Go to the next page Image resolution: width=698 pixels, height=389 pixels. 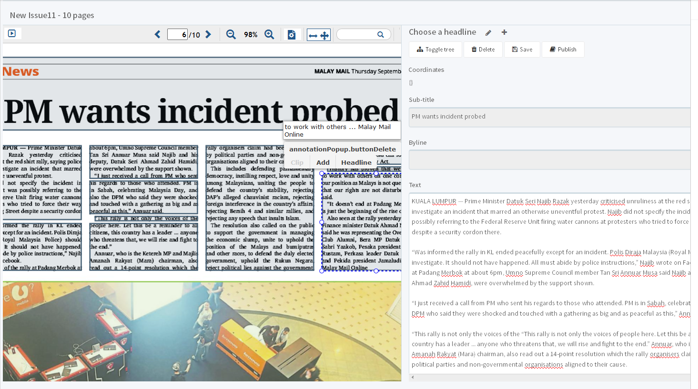point(208,34)
